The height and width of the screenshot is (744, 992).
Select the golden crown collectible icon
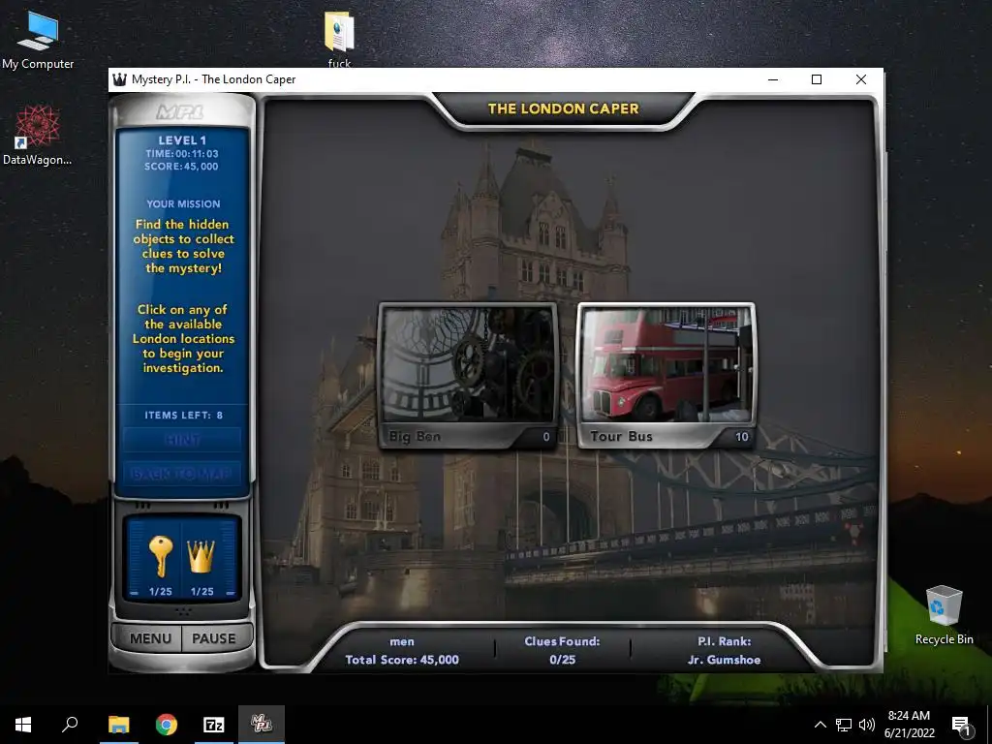coord(201,557)
